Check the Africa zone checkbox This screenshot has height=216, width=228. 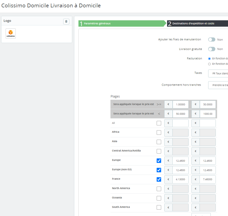pyautogui.click(x=159, y=132)
